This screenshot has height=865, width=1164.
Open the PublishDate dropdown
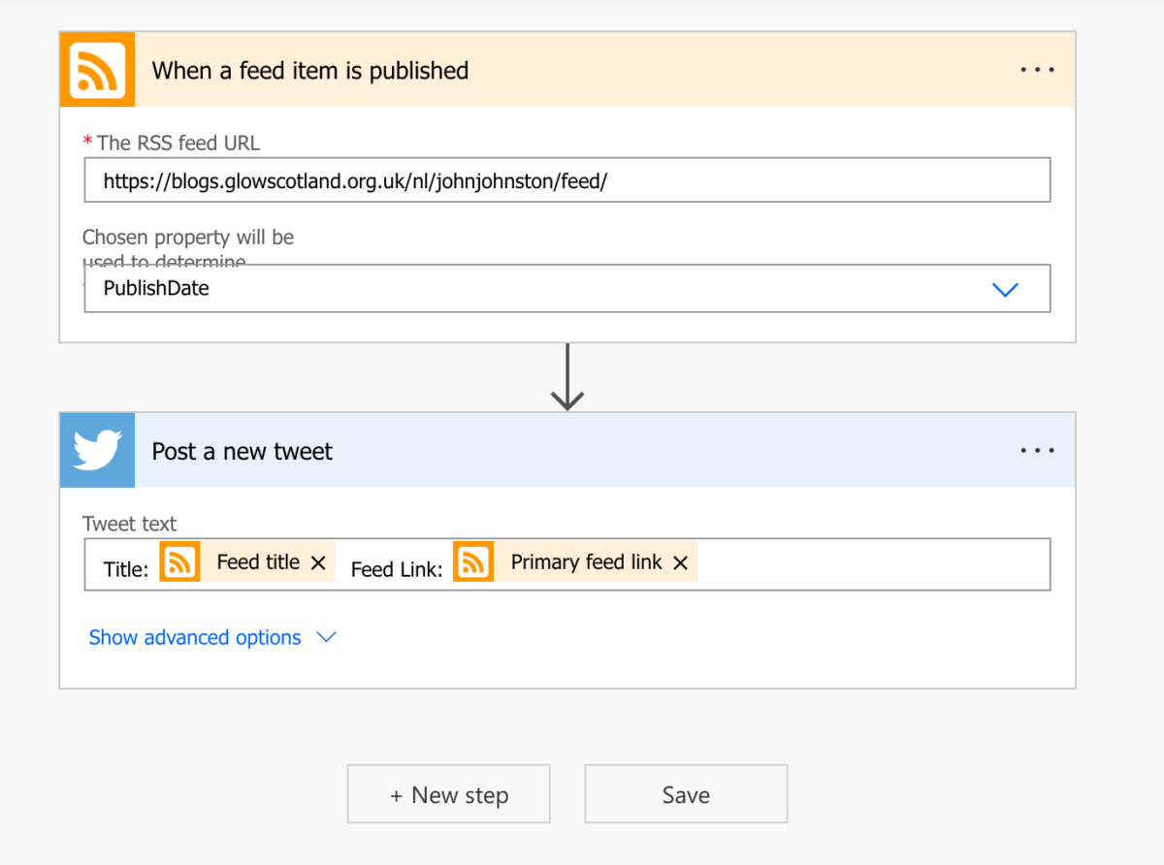[1005, 288]
